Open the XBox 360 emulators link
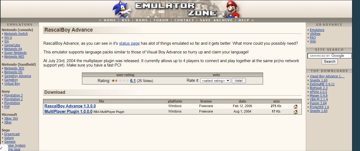This screenshot has width=360, height=151. pos(11,119)
